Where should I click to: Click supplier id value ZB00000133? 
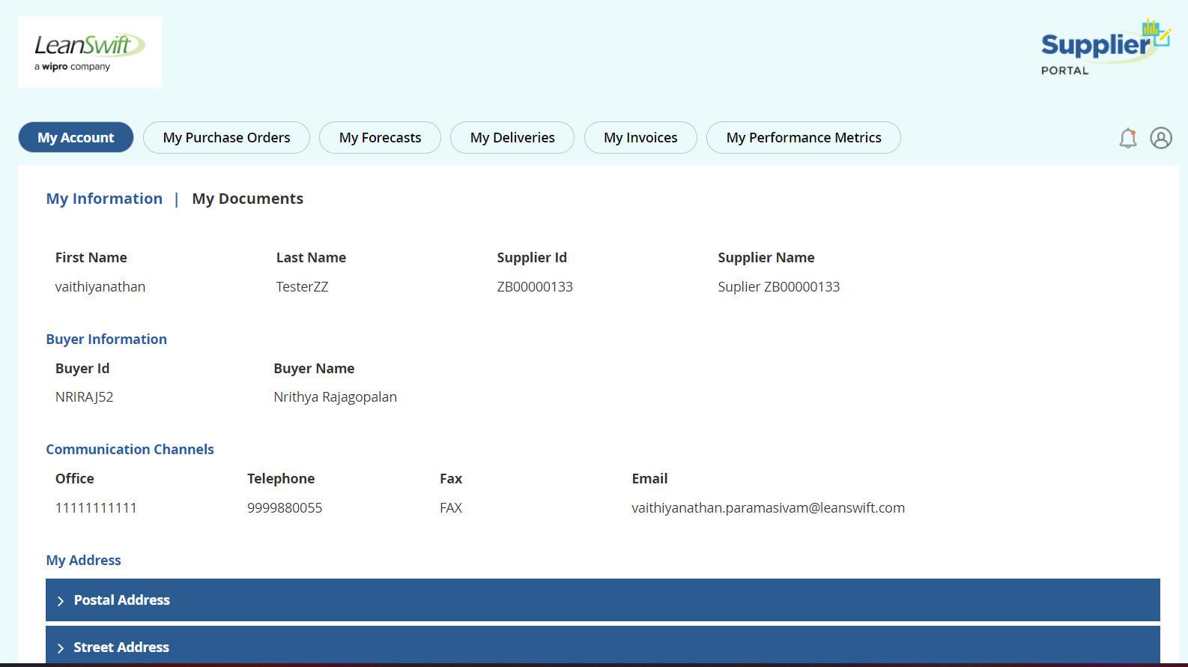(x=535, y=287)
